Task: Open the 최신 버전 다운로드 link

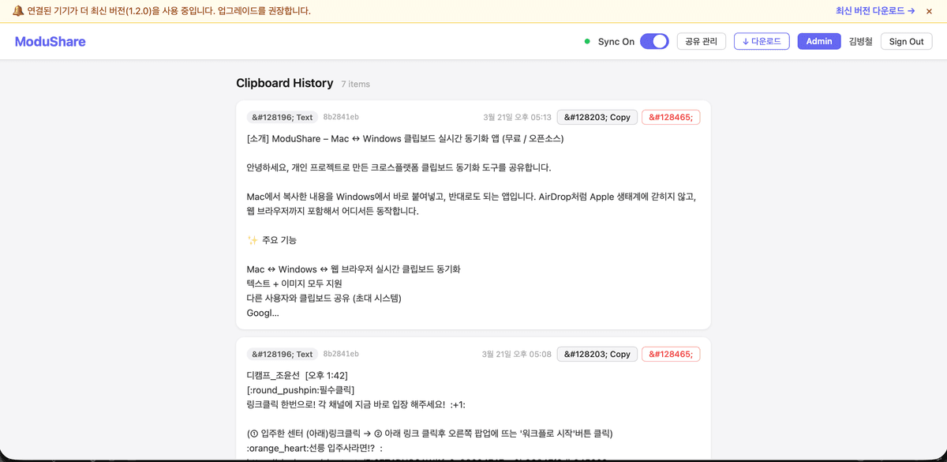Action: tap(874, 11)
